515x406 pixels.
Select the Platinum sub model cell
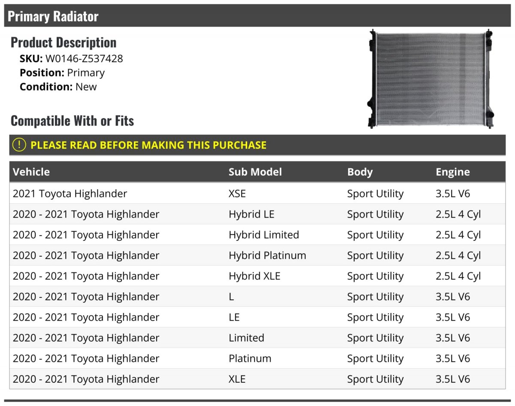coord(250,358)
